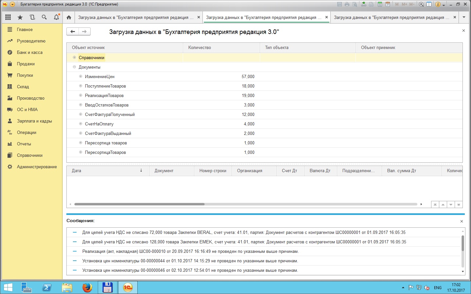Click the messages panel vertical scrollbar

coord(462,243)
